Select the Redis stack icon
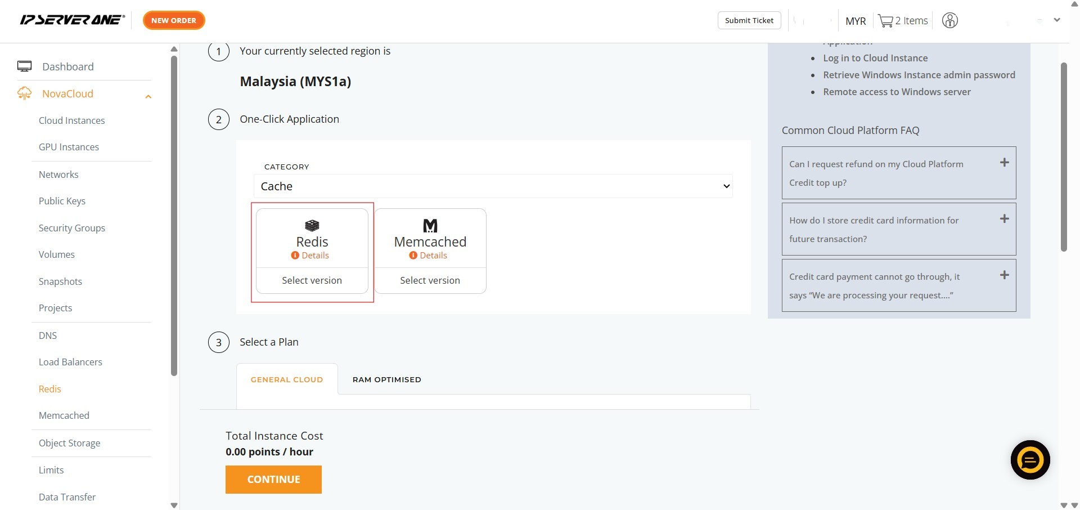1080x510 pixels. [x=312, y=226]
